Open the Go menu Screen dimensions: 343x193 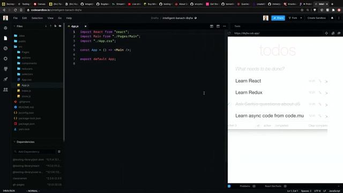point(59,18)
